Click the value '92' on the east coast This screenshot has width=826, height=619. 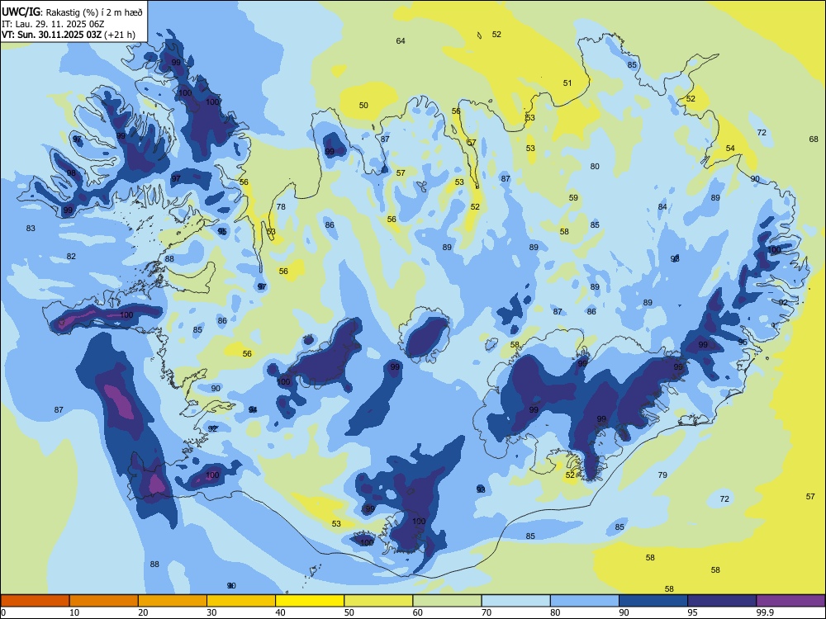click(x=783, y=303)
